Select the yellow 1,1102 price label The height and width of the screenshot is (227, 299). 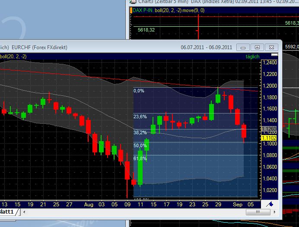pyautogui.click(x=269, y=137)
